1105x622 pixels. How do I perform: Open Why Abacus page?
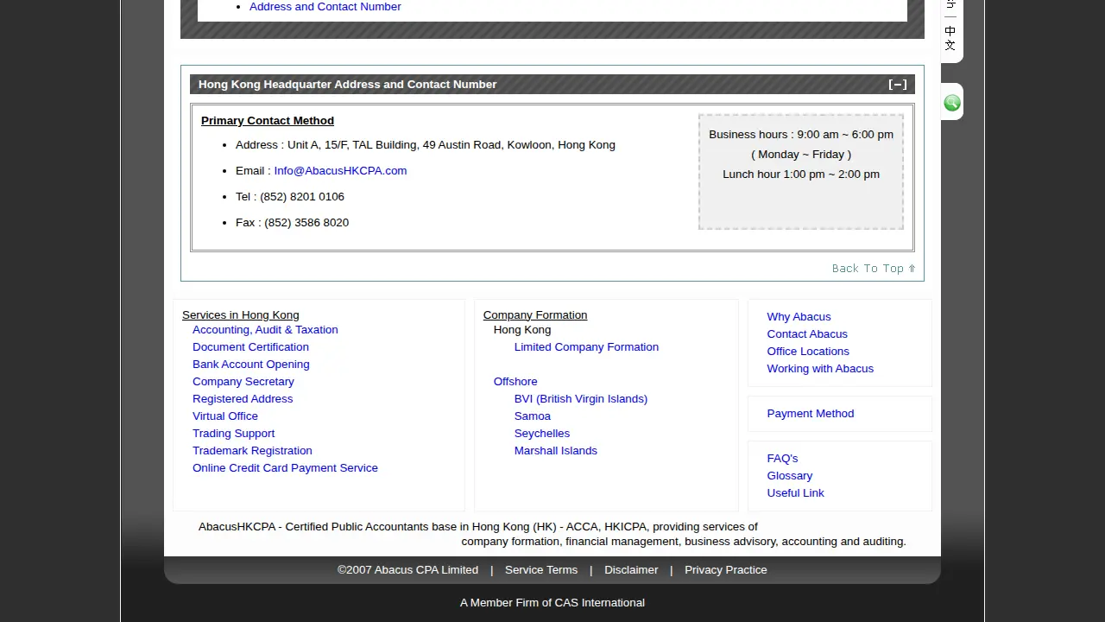[799, 317]
